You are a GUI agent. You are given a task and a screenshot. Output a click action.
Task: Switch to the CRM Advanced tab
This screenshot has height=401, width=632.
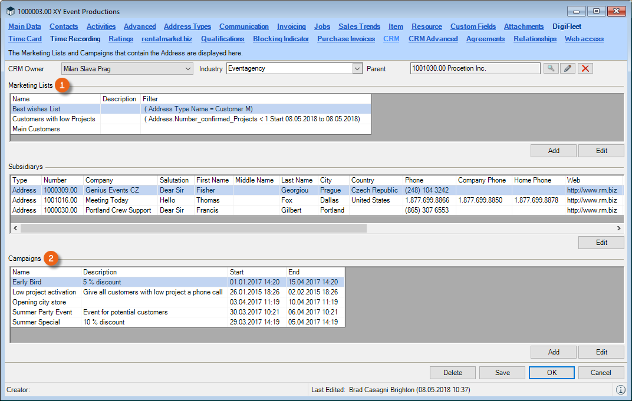click(x=433, y=39)
